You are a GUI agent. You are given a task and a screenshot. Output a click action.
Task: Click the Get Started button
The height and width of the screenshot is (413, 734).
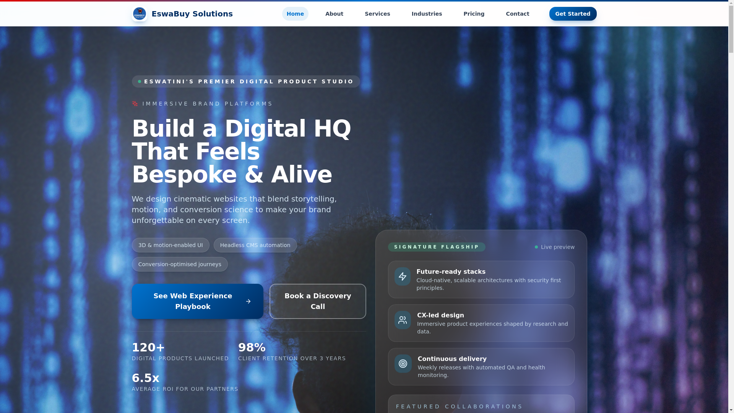point(573,14)
